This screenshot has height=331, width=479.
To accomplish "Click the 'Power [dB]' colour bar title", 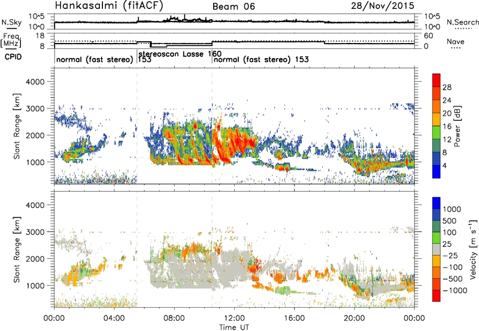I will tap(457, 126).
